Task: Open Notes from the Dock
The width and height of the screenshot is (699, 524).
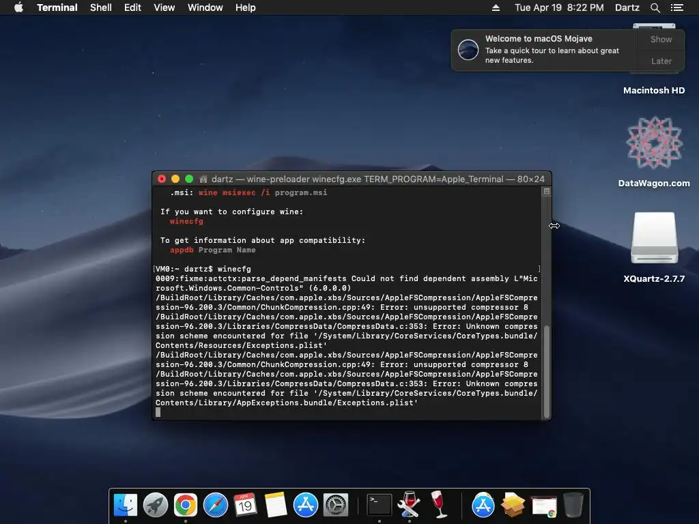Action: 276,506
